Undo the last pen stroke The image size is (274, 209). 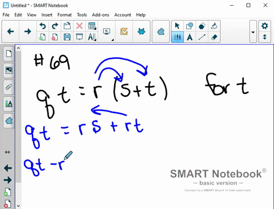tap(43, 26)
